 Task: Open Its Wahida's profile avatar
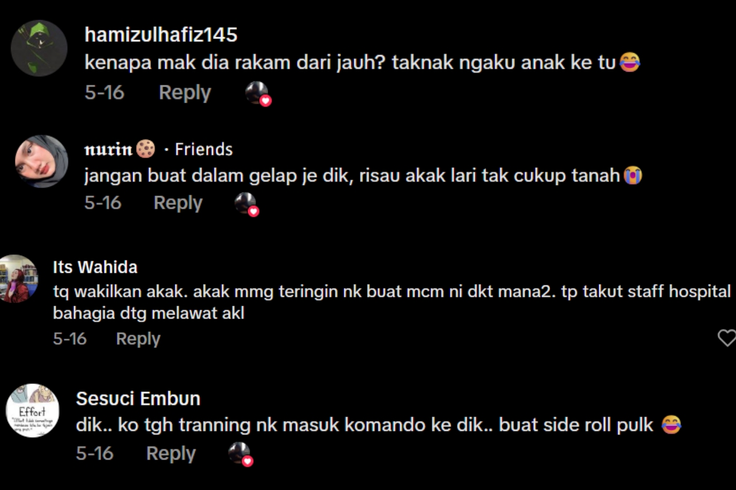coord(19,279)
